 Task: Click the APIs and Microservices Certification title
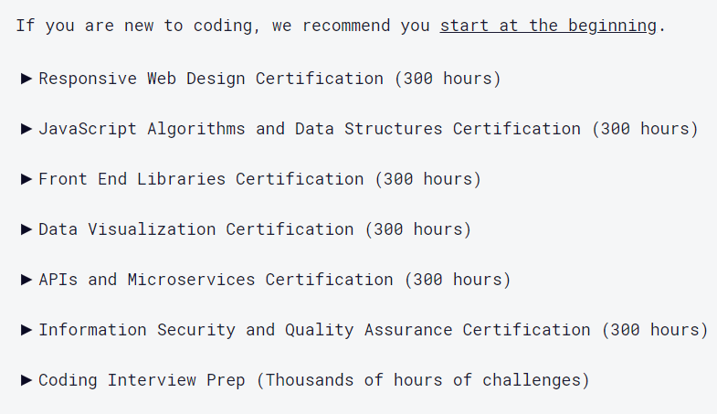215,280
